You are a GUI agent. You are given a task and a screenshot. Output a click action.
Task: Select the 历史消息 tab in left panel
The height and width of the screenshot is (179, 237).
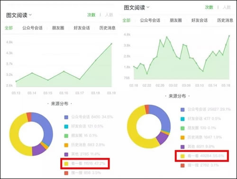tap(107, 28)
